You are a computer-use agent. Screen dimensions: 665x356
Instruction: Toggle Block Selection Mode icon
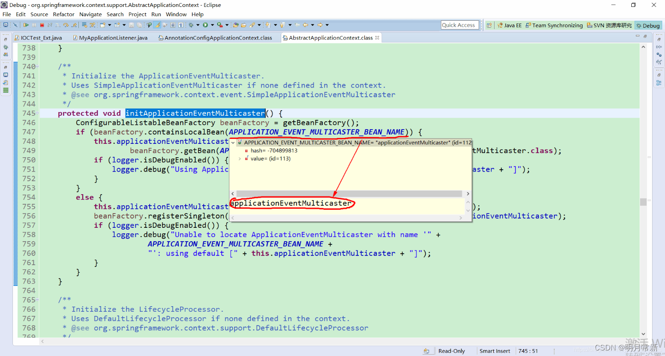[173, 25]
